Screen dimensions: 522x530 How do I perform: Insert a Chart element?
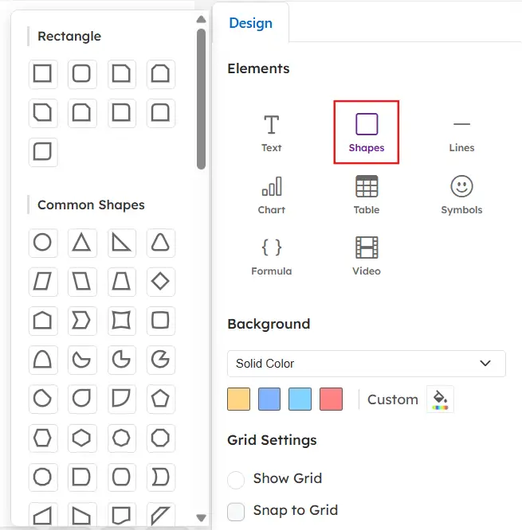271,194
